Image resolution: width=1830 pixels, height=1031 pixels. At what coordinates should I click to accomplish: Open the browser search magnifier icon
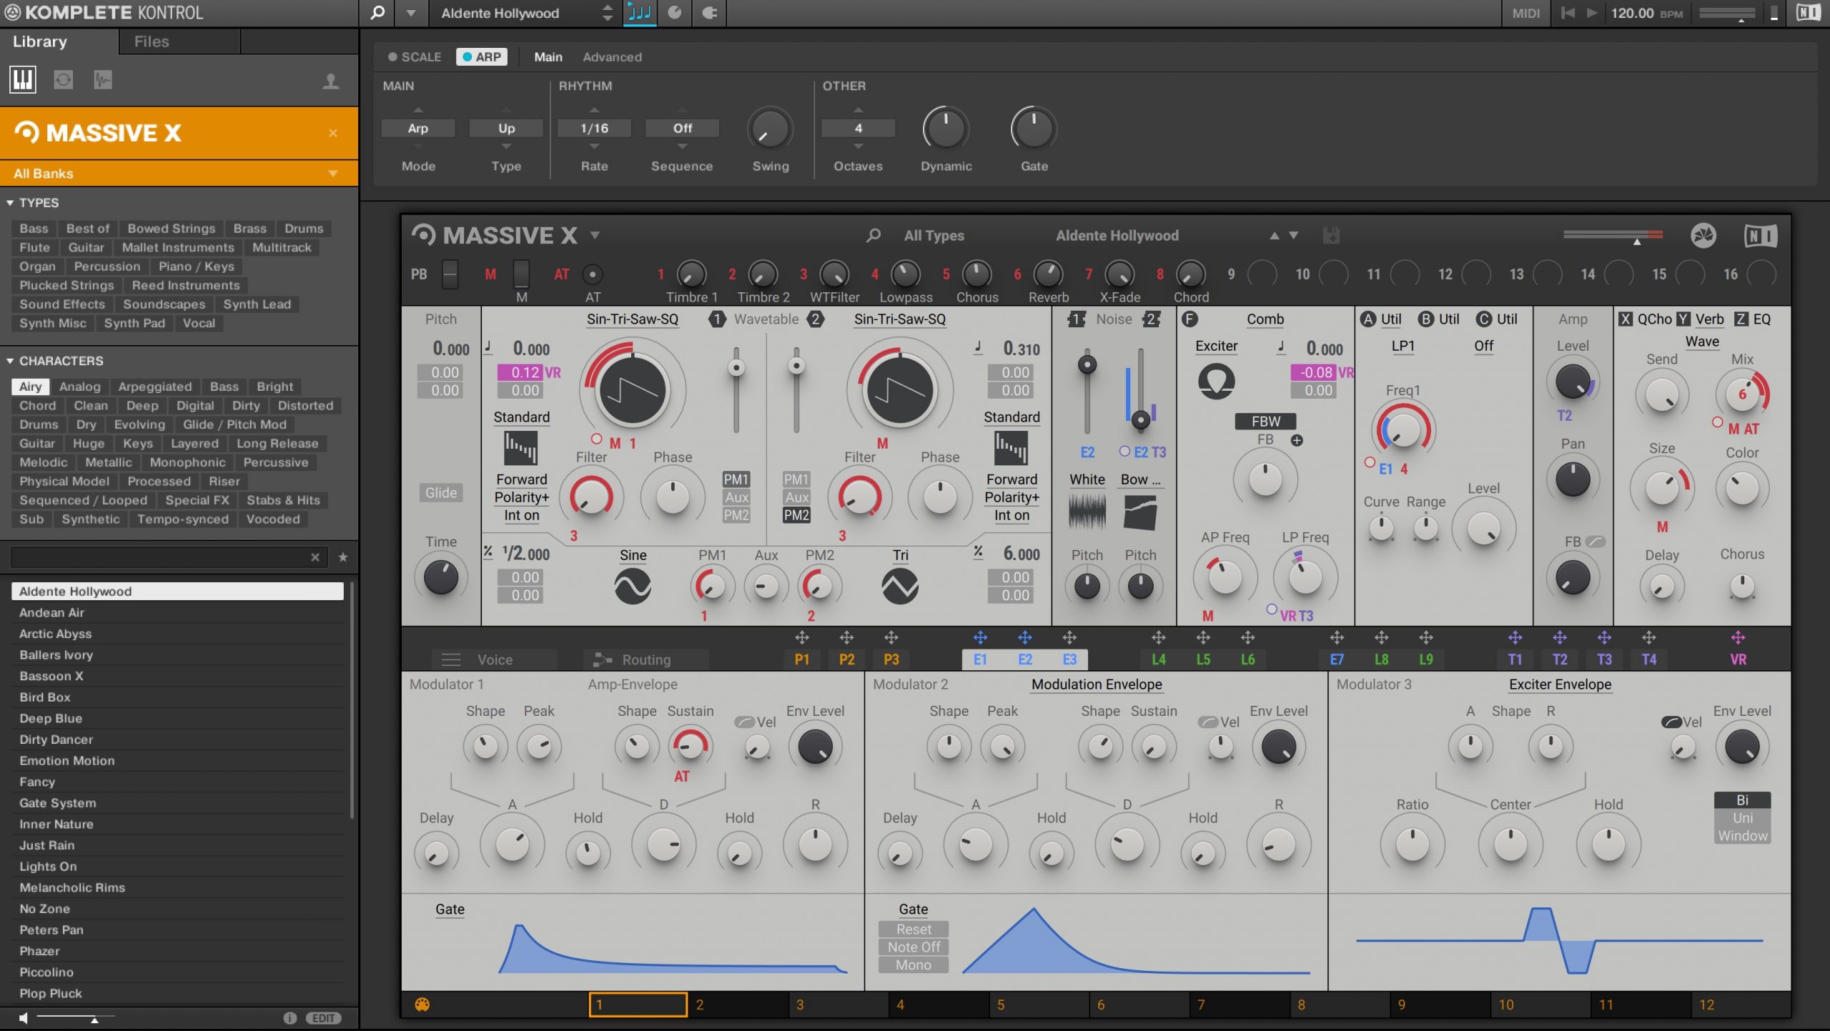[x=377, y=13]
